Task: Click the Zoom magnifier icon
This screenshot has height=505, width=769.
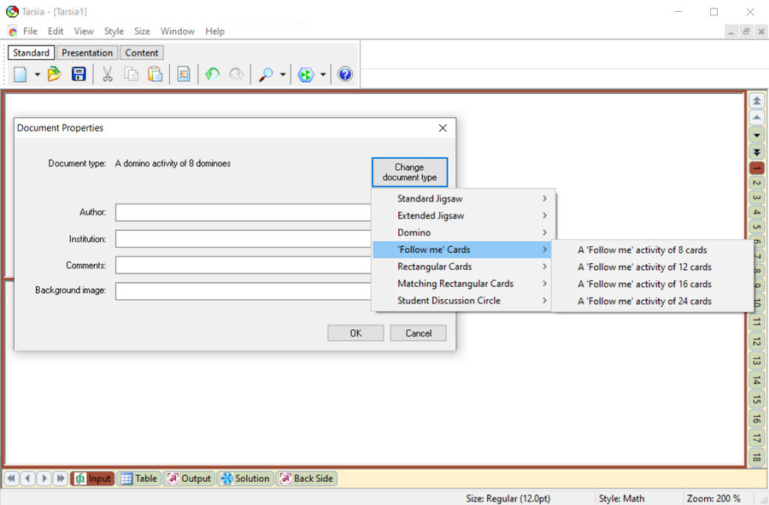Action: 266,74
